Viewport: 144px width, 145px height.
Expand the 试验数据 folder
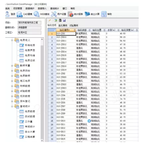(x=12, y=91)
